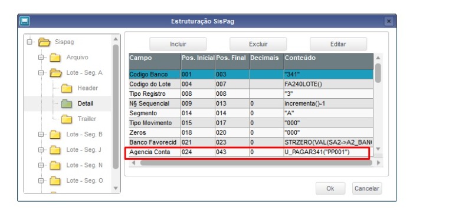Expand the Lote - Seg. O node
Screen dimensions: 472x224
(41, 180)
